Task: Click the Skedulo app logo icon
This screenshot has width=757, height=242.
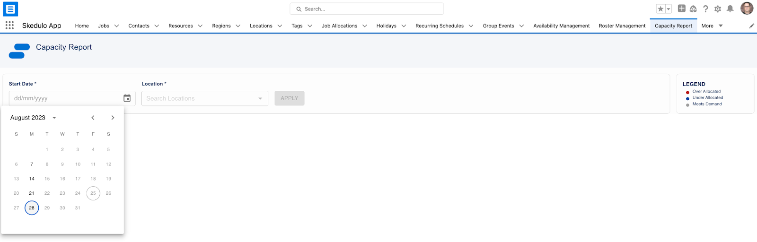Action: pyautogui.click(x=10, y=9)
